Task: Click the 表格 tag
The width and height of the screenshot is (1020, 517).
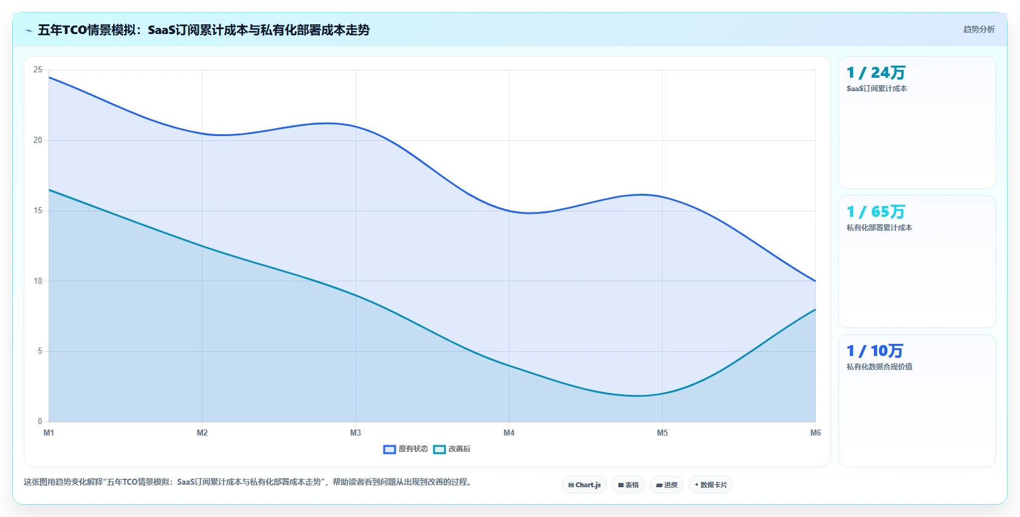Action: (x=628, y=485)
